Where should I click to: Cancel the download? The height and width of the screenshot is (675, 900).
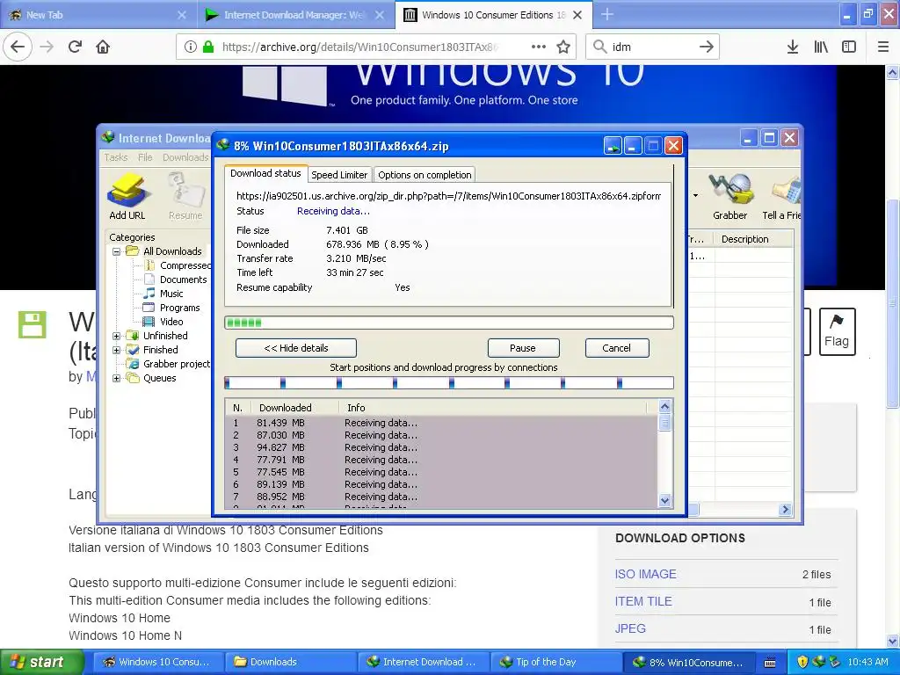[616, 348]
